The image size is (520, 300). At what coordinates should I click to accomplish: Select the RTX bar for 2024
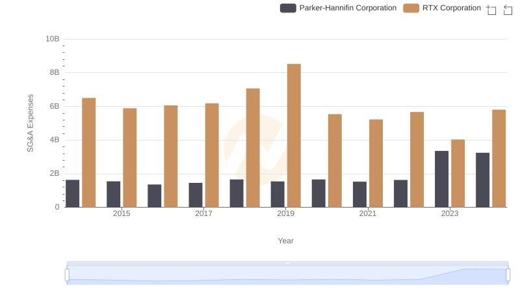point(499,158)
